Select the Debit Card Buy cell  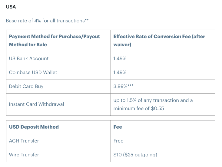(26, 87)
